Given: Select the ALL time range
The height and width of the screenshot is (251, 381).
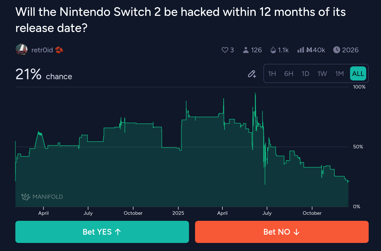Looking at the screenshot, I should point(358,74).
